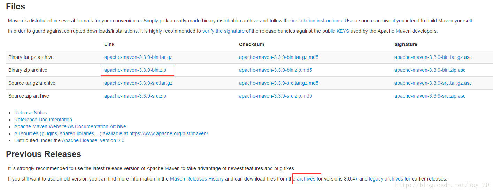Visit the Maven Releases History page
The image size is (493, 192).
[x=197, y=179]
